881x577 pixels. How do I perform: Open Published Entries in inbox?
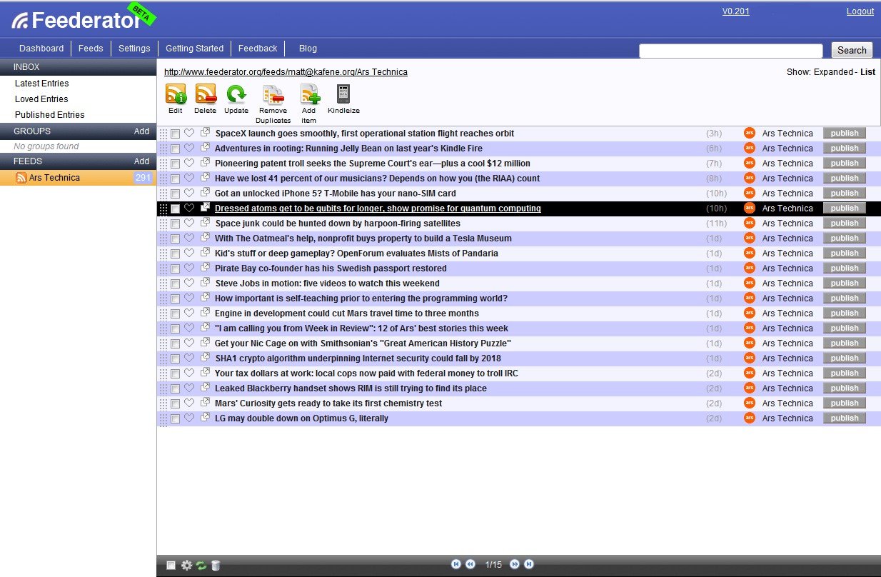click(x=49, y=115)
